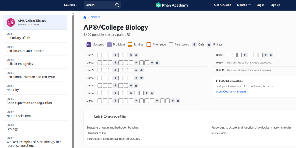Open Unit 2 first quiz lightning icon
Viewport: 296px width, 148px height.
115,63
